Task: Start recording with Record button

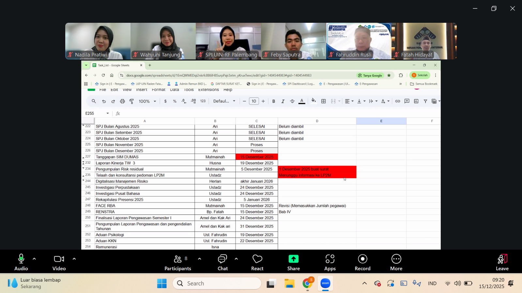Action: tap(362, 262)
